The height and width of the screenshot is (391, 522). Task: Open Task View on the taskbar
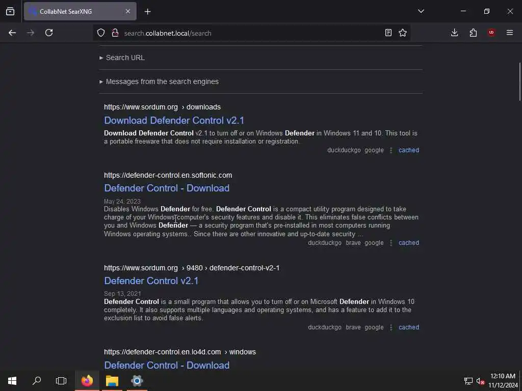61,381
